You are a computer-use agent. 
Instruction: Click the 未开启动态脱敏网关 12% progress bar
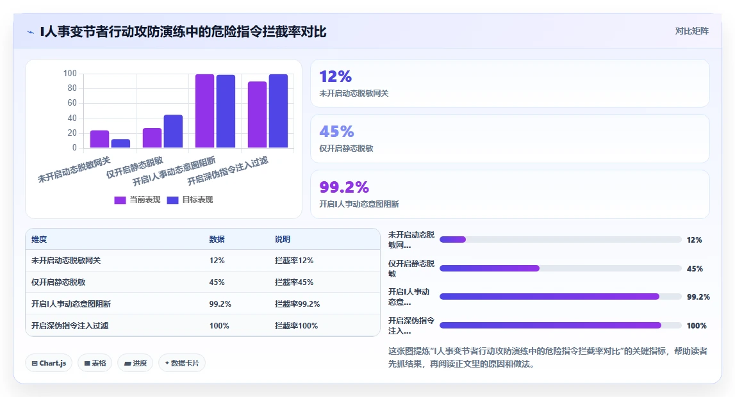pos(560,239)
